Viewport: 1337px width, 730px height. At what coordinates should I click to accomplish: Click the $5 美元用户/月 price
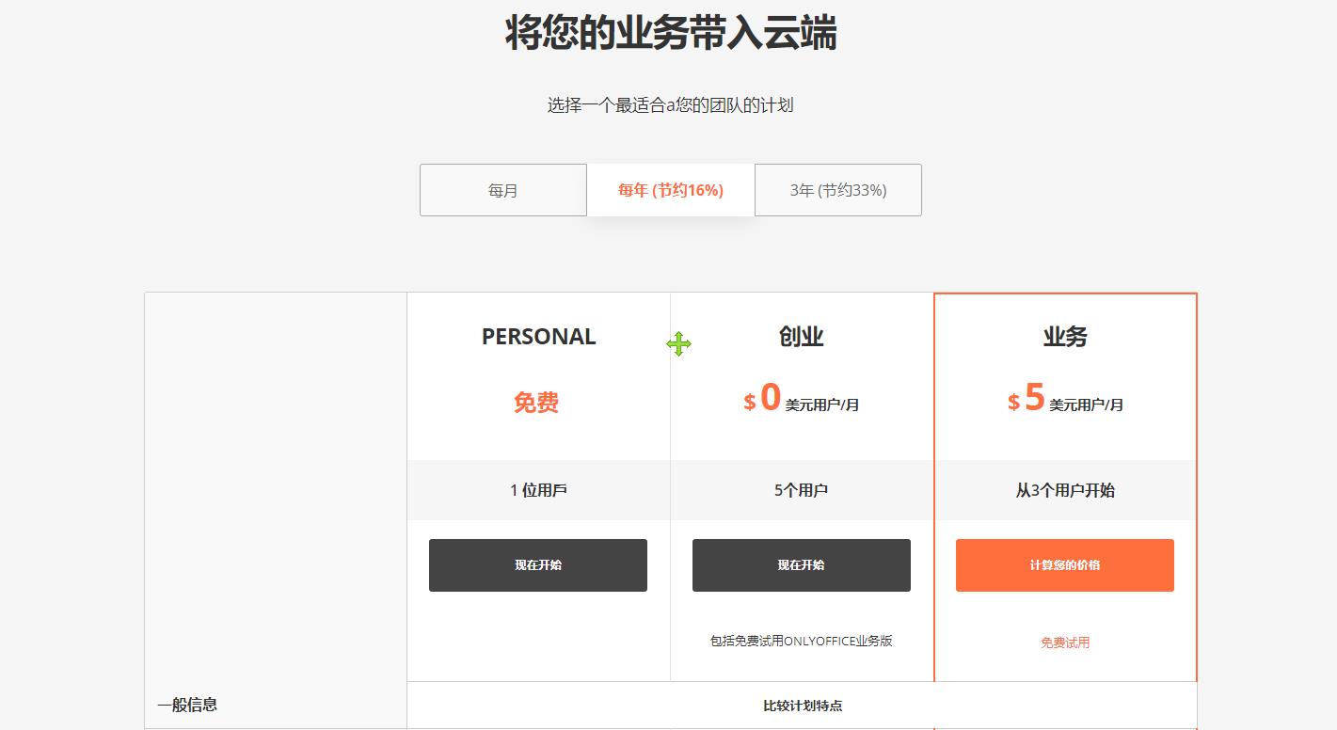tap(1064, 401)
